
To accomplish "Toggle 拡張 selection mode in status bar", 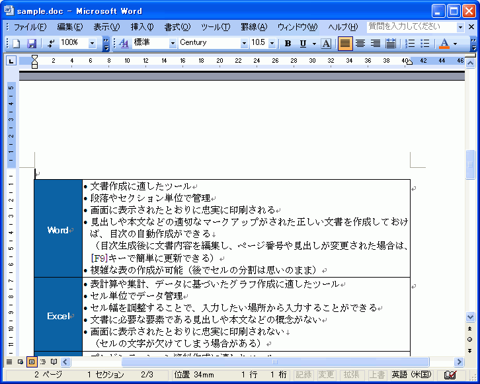I will coord(351,375).
